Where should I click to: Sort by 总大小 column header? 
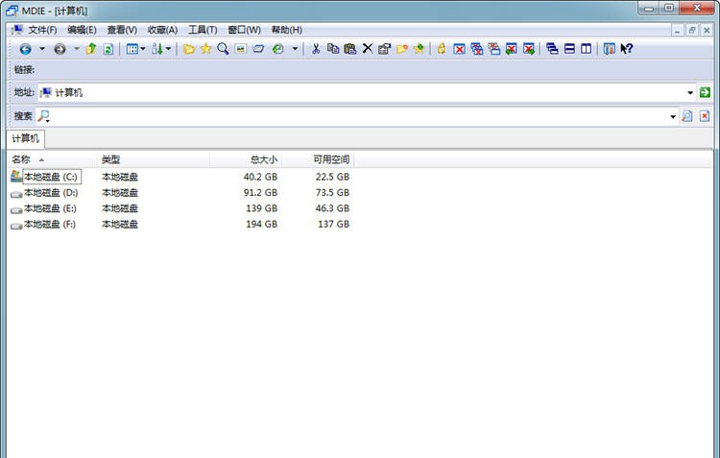(263, 159)
